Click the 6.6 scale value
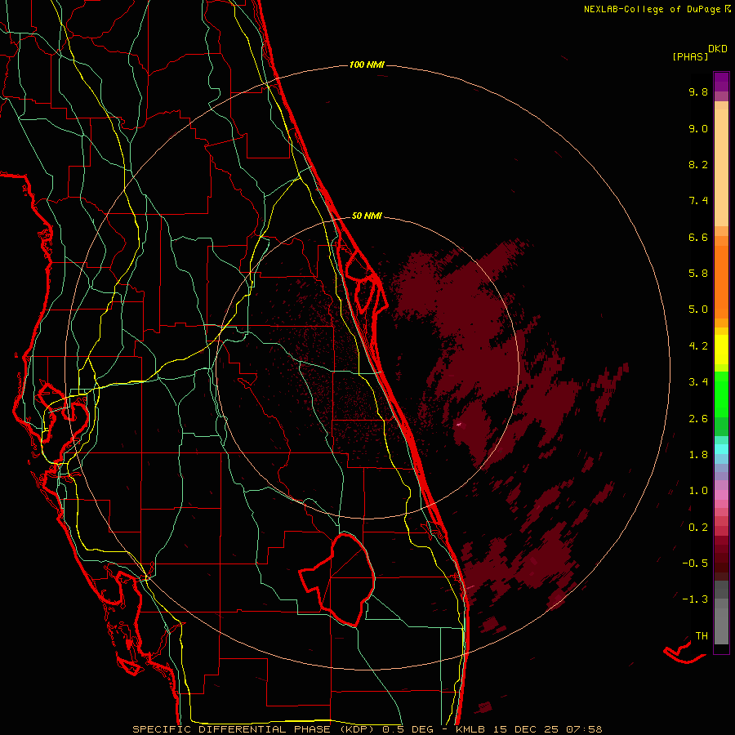735x735 pixels. click(698, 237)
